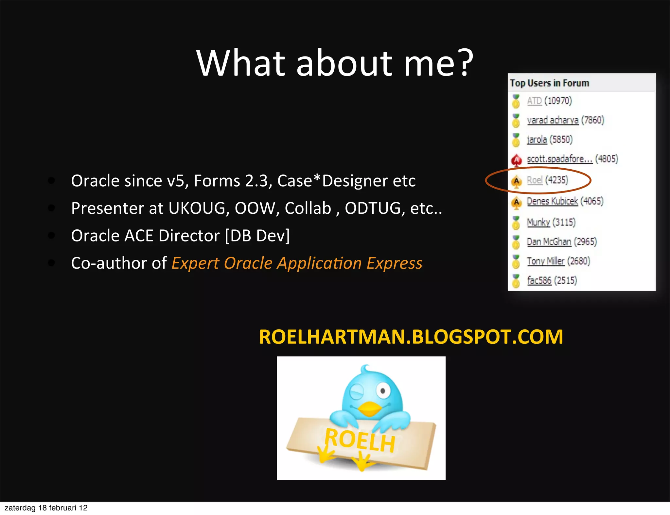Click the medal icon beside varad acharya
This screenshot has height=515, width=670.
point(516,121)
